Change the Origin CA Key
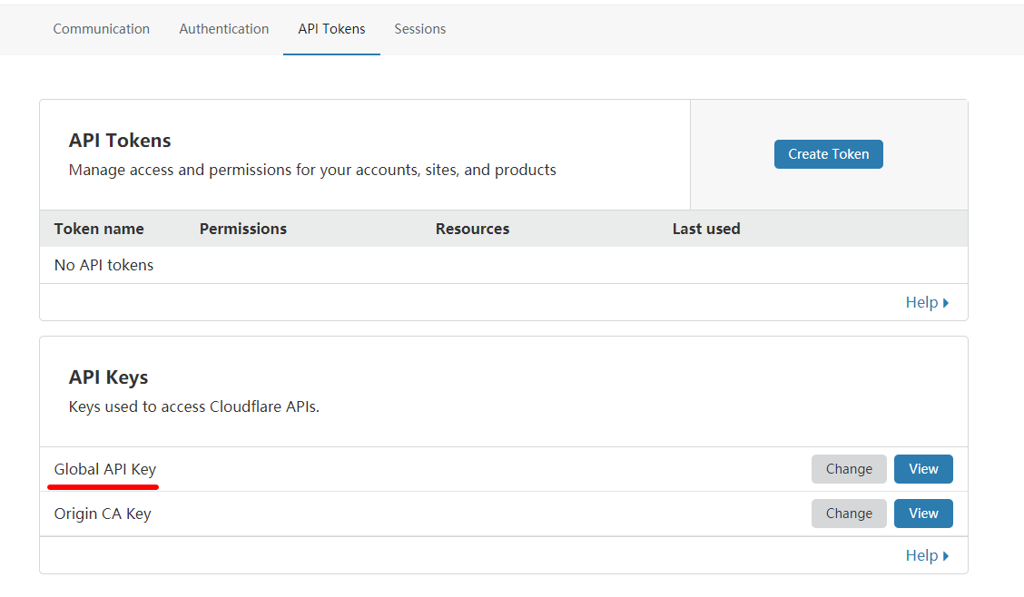Viewport: 1024px width, 597px height. click(849, 514)
